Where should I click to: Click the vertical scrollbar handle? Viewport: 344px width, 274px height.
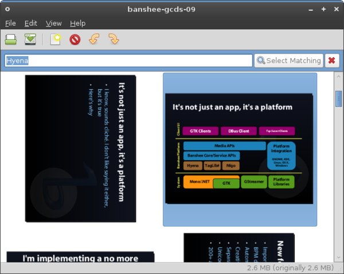tap(338, 99)
